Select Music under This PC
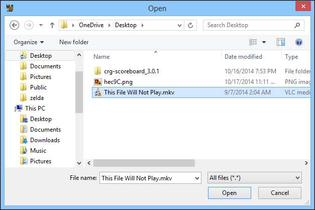 33,151
